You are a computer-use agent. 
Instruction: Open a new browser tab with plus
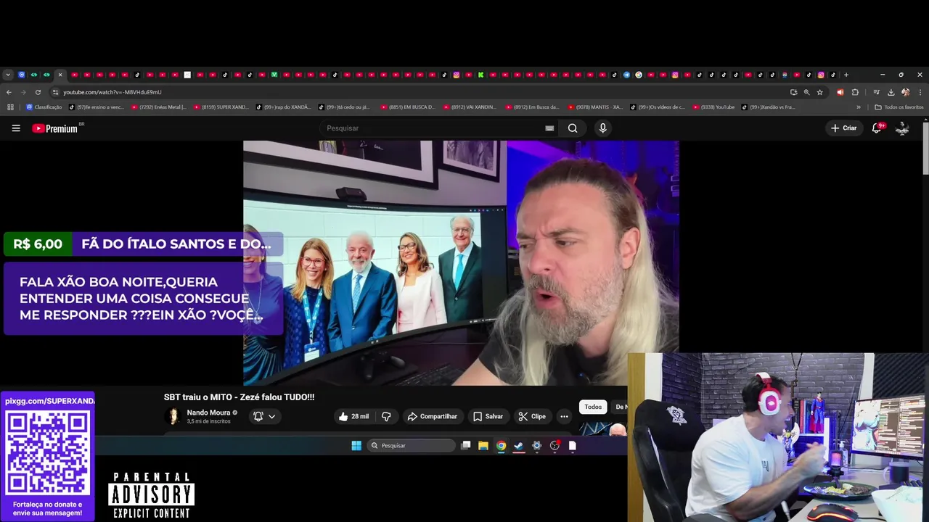coord(846,75)
